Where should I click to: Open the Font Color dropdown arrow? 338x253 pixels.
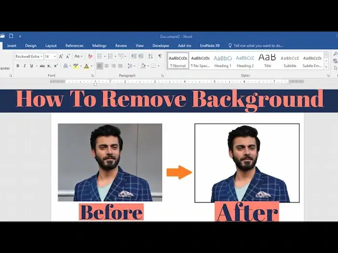coord(92,66)
